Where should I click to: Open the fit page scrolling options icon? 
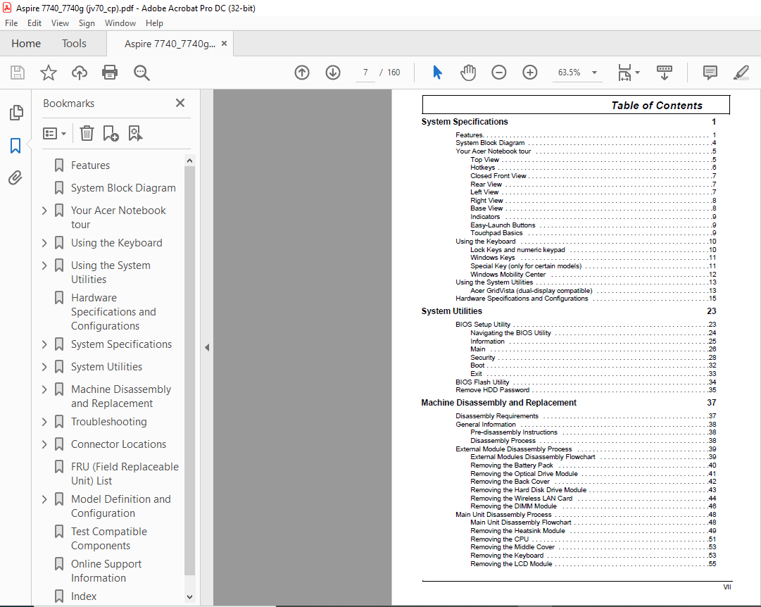coord(629,73)
